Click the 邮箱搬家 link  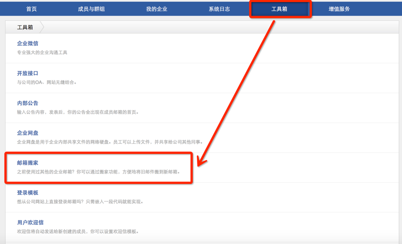point(28,163)
